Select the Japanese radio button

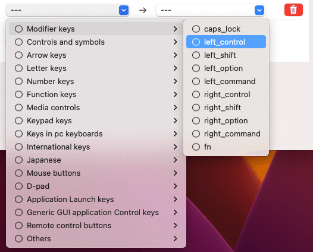pyautogui.click(x=19, y=160)
